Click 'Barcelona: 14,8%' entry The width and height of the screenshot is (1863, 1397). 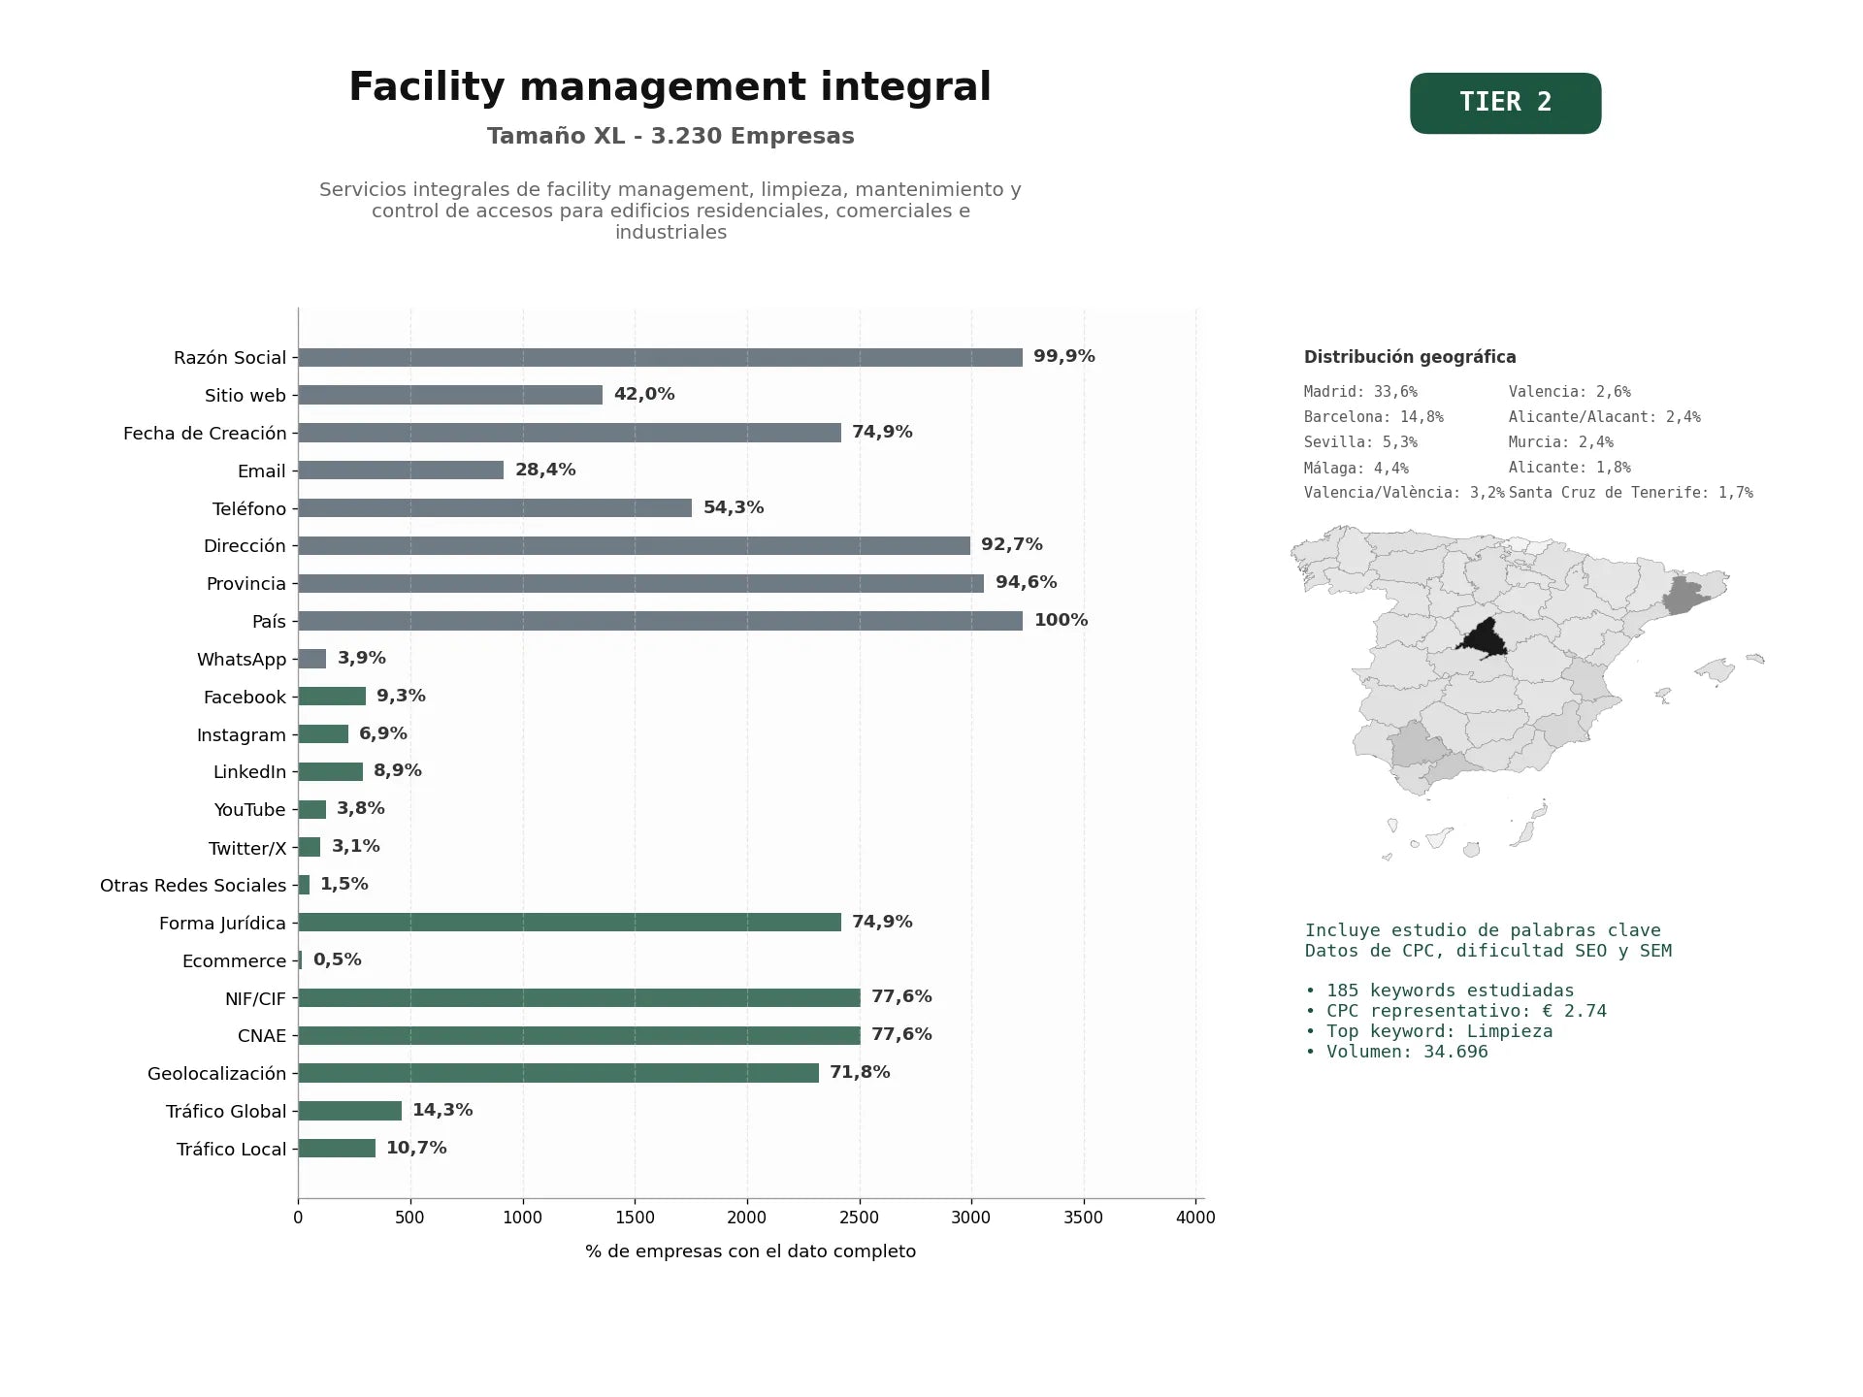[x=1374, y=417]
